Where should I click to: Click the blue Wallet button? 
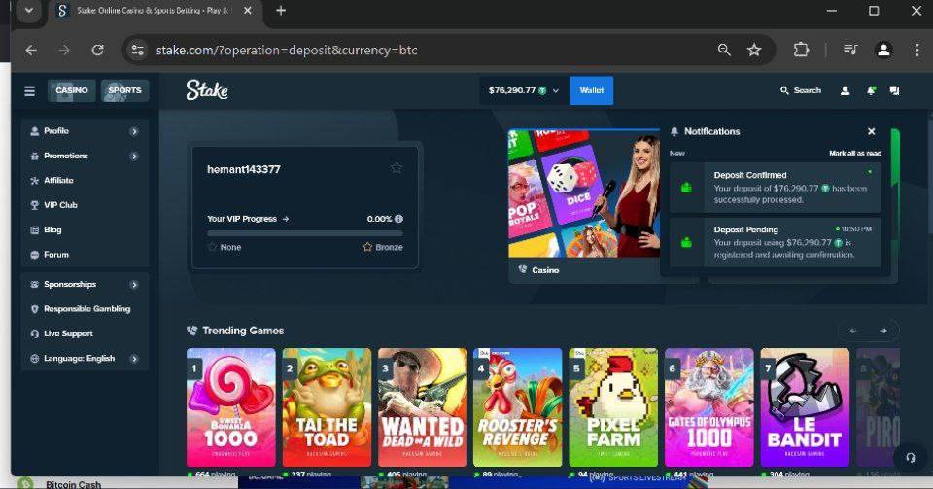(x=591, y=90)
